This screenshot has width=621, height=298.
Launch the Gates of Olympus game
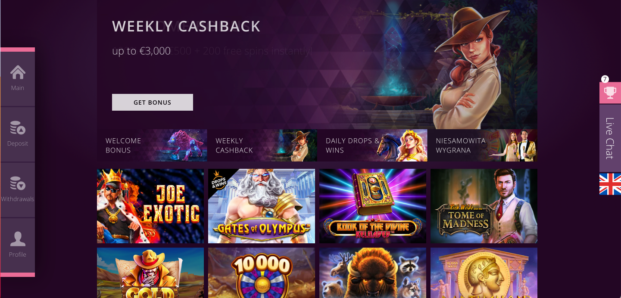262,206
